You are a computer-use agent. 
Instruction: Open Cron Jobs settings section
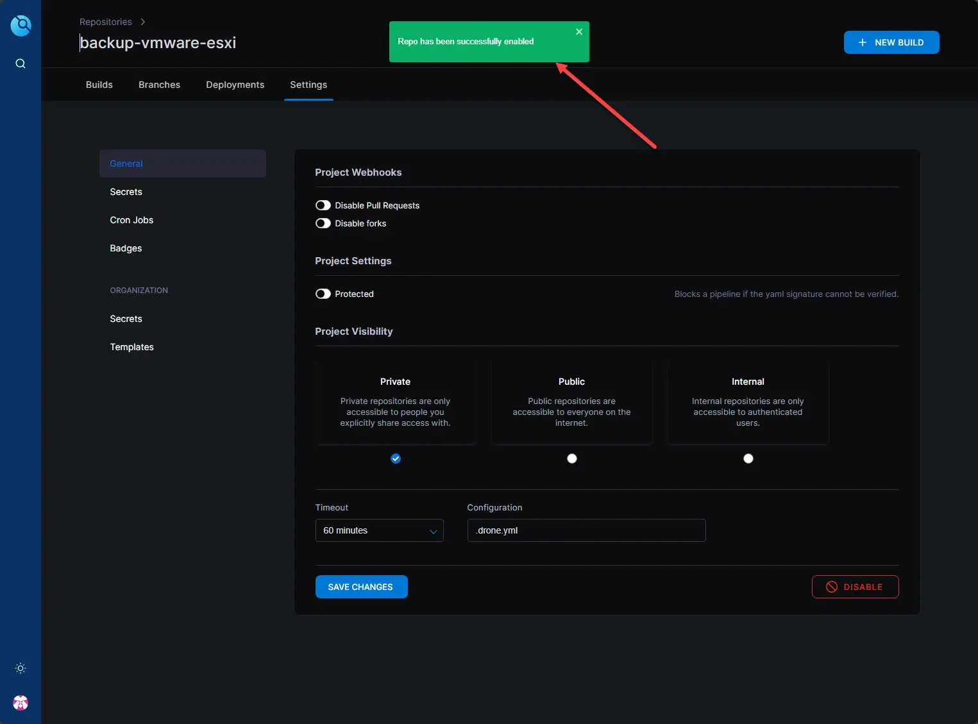pyautogui.click(x=131, y=220)
